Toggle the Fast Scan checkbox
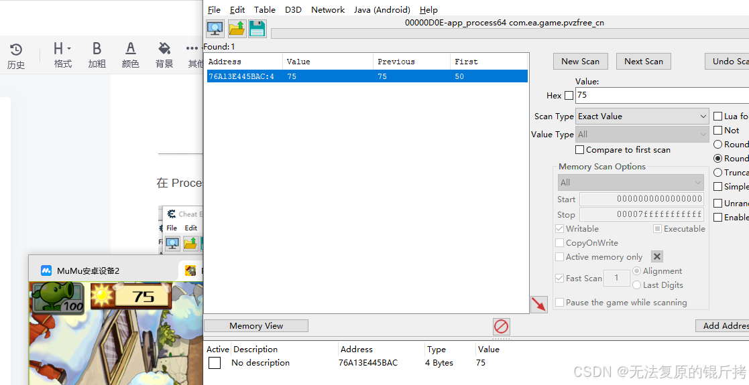This screenshot has width=749, height=385. pyautogui.click(x=559, y=278)
